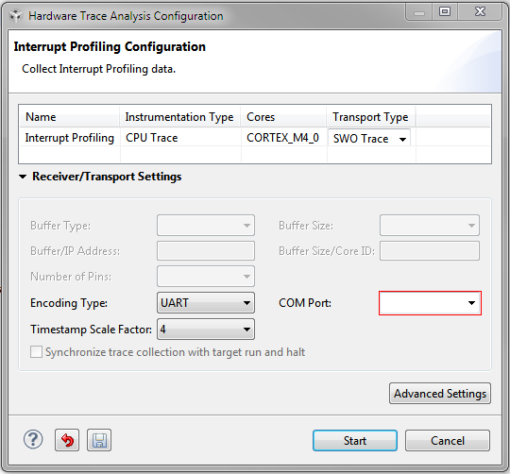Select the Interrupt Profiling name cell
This screenshot has height=474, width=510.
(70, 138)
